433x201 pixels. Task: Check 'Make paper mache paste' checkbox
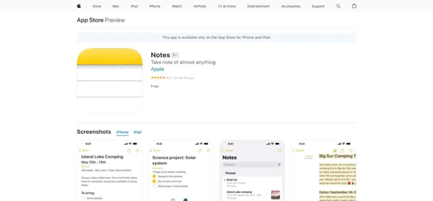(x=154, y=186)
